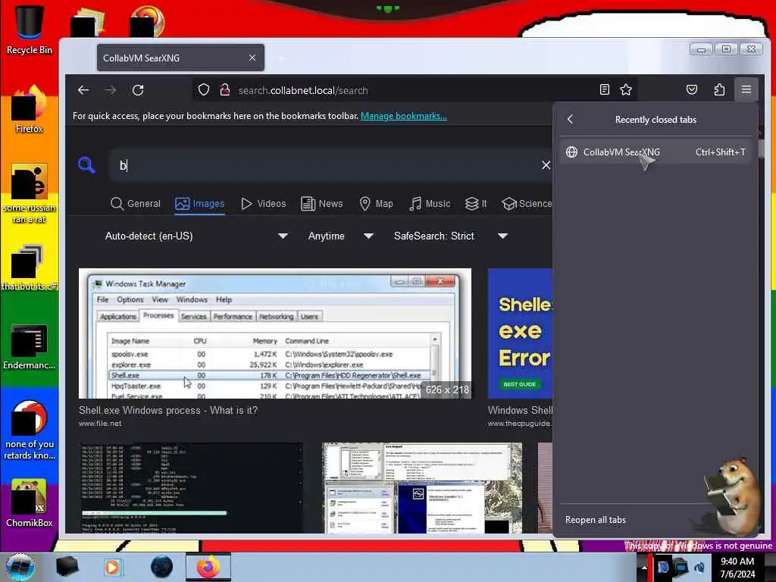This screenshot has width=776, height=582.
Task: Click 'Shell.exe Windows process - What is it?'
Action: click(x=168, y=410)
